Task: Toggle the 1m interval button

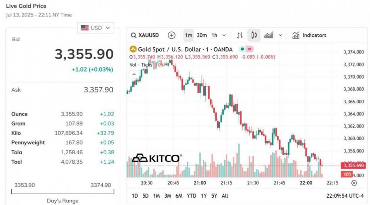Action: click(188, 35)
